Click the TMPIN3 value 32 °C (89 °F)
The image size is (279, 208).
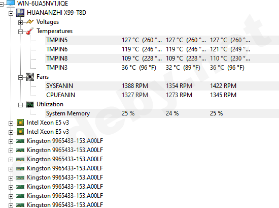(x=183, y=68)
